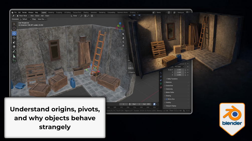Open the viewport View menu

tap(32, 16)
